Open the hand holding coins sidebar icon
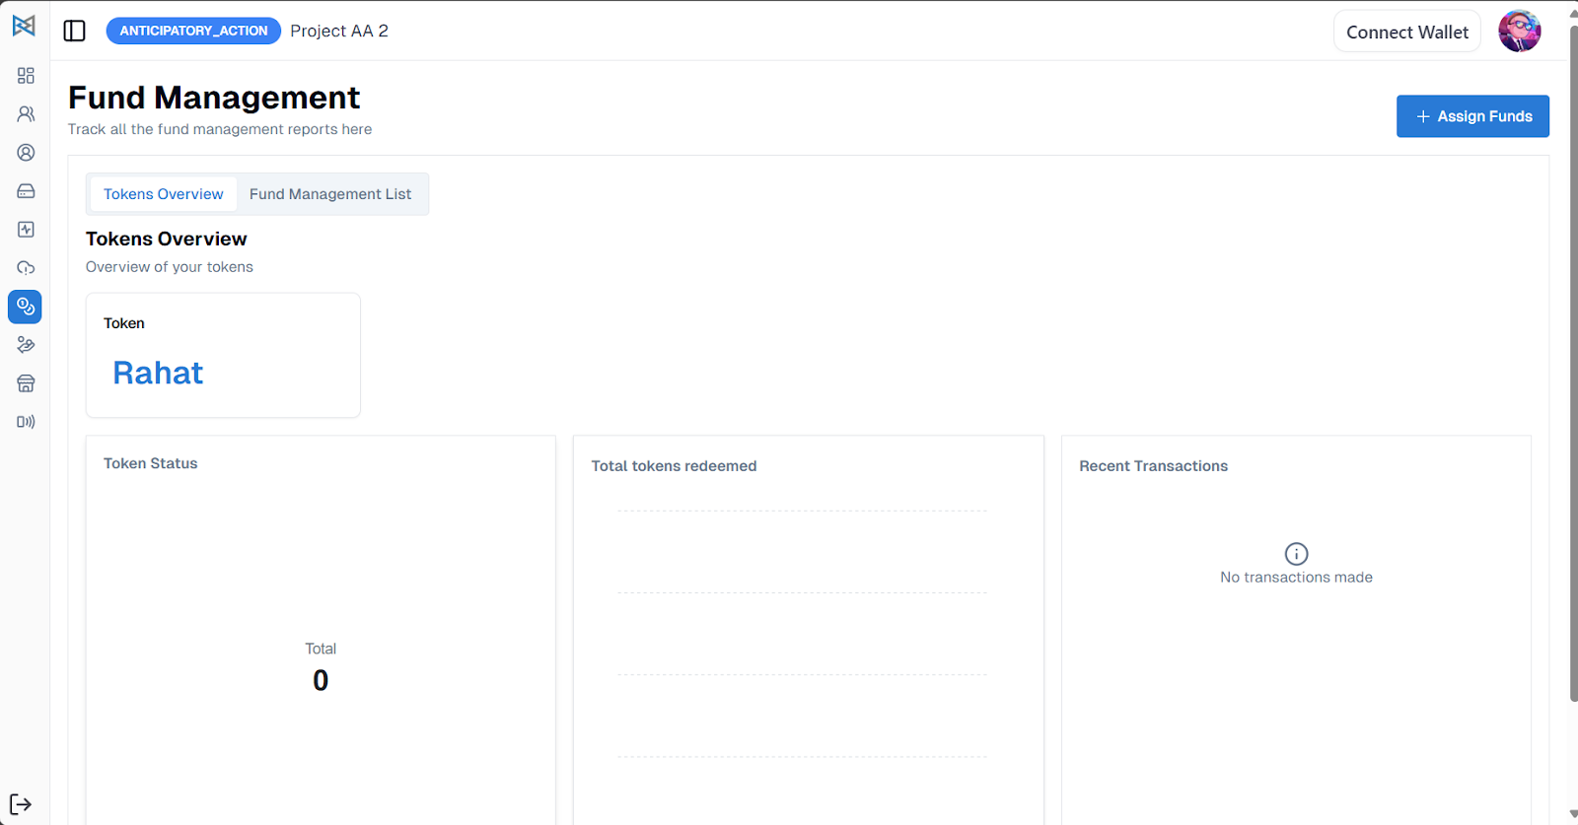Image resolution: width=1578 pixels, height=825 pixels. point(26,345)
